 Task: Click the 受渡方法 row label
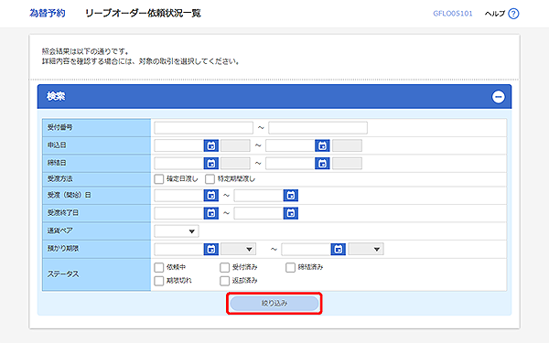click(x=59, y=179)
